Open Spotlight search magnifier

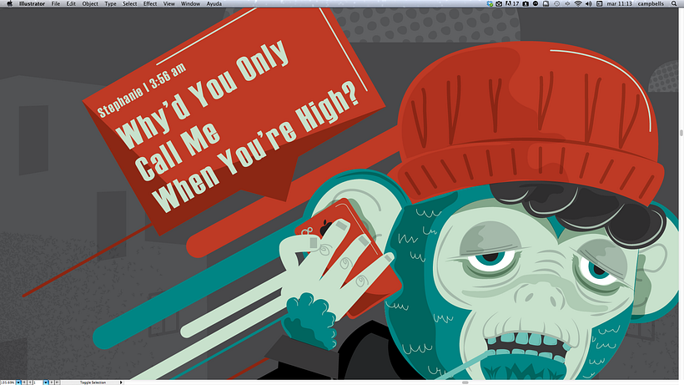click(x=674, y=3)
